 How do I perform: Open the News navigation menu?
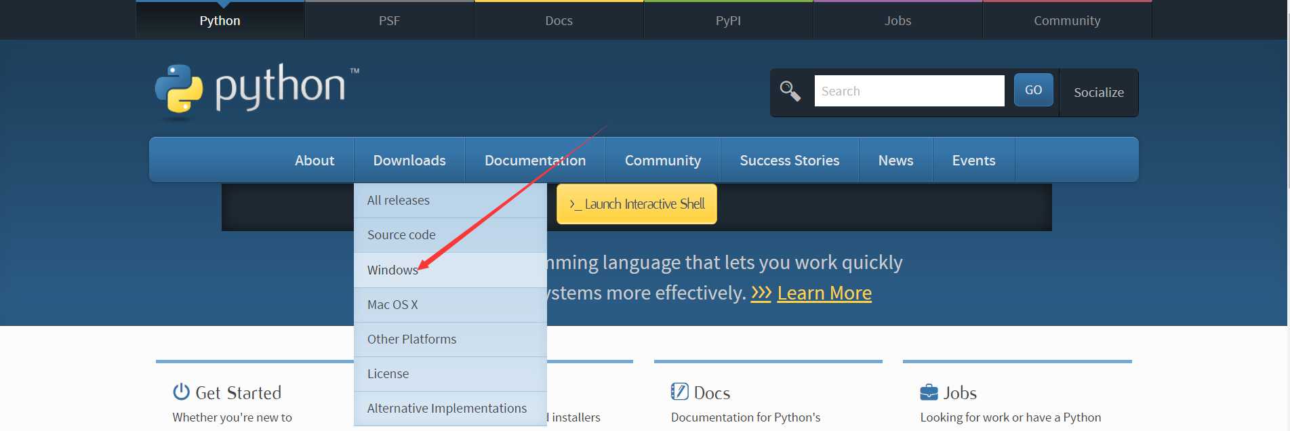coord(896,160)
